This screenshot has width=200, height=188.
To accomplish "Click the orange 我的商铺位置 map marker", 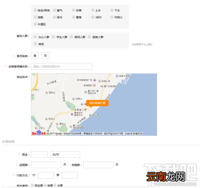I will pyautogui.click(x=97, y=103).
